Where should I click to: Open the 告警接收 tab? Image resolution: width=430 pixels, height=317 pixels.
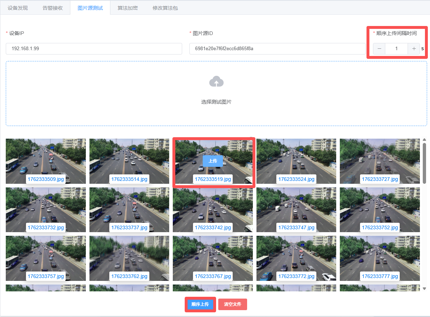(x=53, y=8)
